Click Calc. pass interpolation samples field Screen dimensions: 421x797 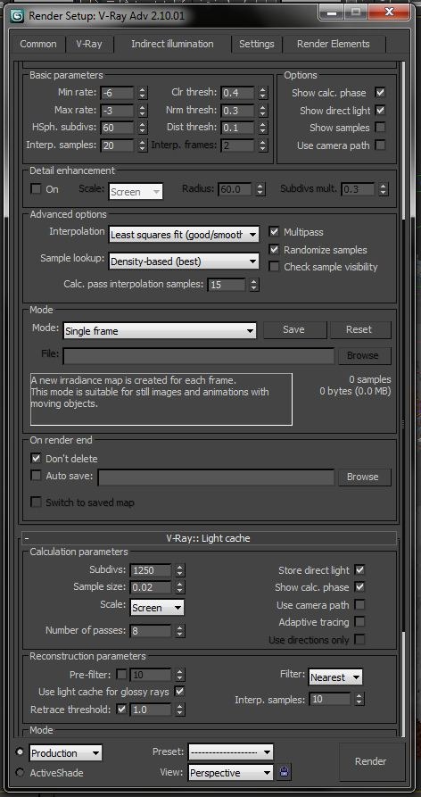point(227,285)
